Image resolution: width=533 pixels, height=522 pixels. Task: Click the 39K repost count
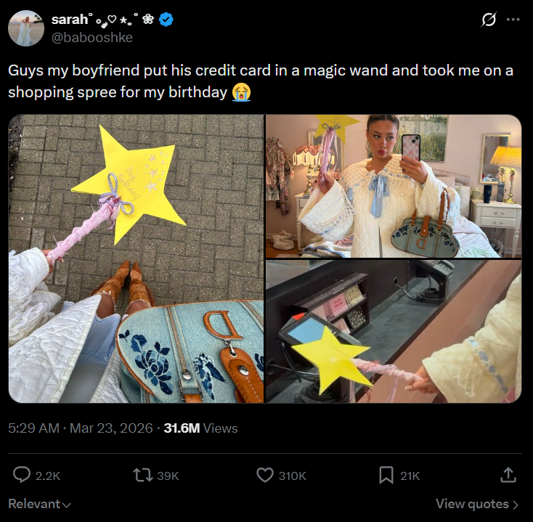click(x=168, y=476)
